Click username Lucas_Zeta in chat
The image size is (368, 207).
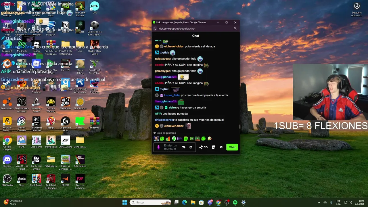[x=172, y=95]
